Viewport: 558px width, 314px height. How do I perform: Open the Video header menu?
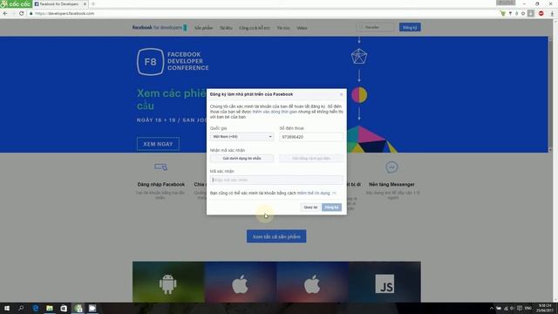302,28
